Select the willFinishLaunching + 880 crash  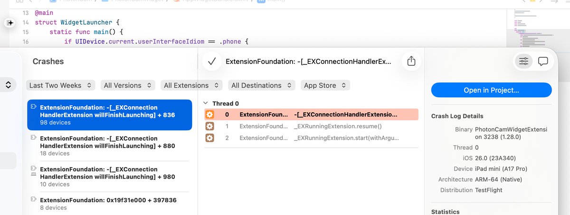coord(110,146)
